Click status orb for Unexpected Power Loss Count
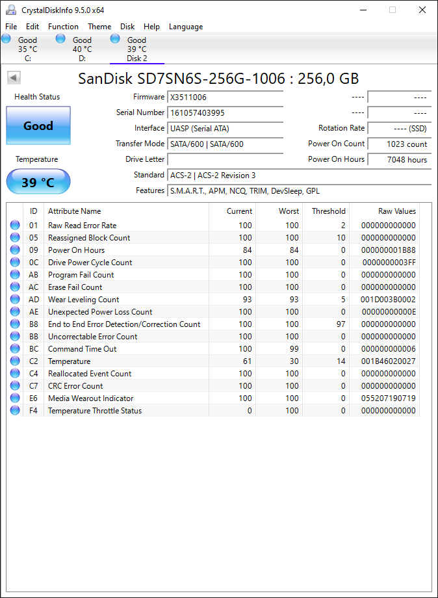This screenshot has height=598, width=438. (x=15, y=311)
